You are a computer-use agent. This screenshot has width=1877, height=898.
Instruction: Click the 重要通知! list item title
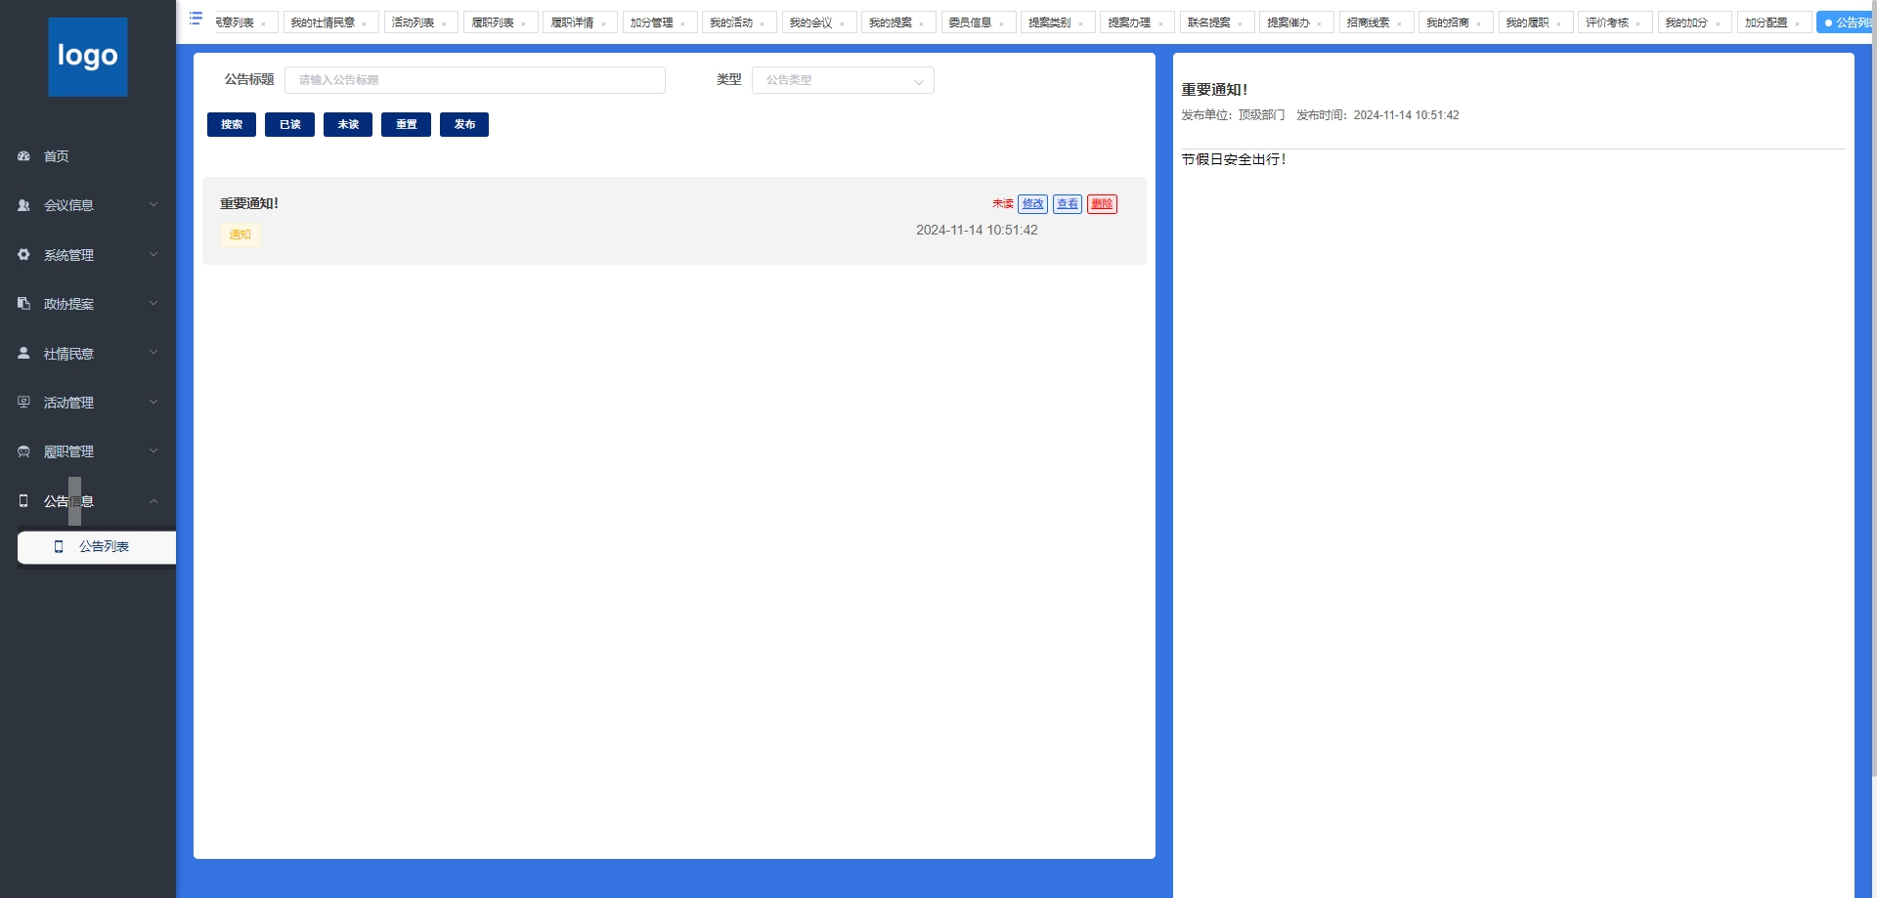[x=249, y=203]
